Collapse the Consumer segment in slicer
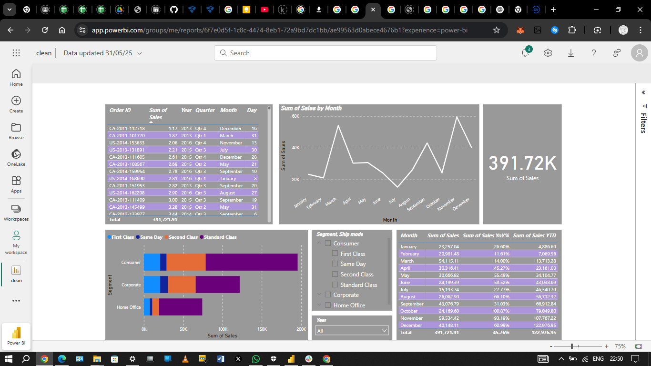This screenshot has width=651, height=366. [319, 244]
